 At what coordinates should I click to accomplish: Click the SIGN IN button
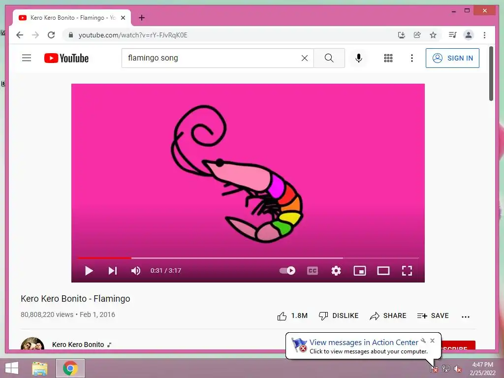click(x=453, y=58)
